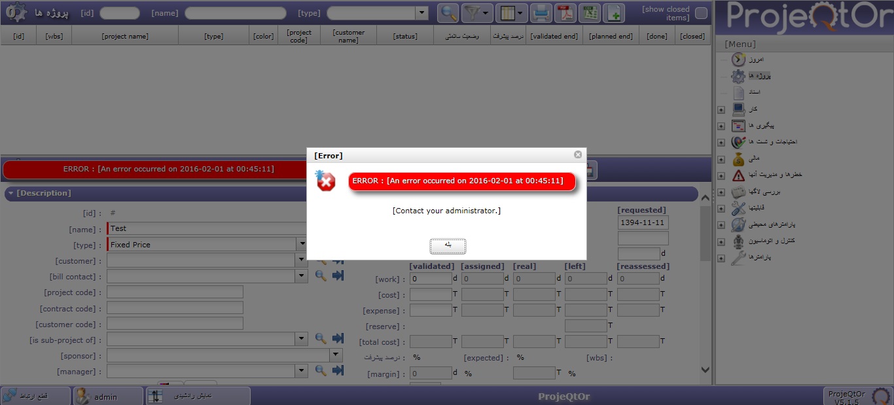The image size is (894, 405).
Task: Click the wrench icon for پارامترها
Action: click(738, 257)
